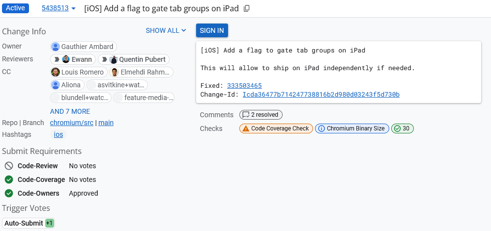This screenshot has height=231, width=491.
Task: Click Quentin Pubert's reviewer avatar
Action: [x=114, y=59]
